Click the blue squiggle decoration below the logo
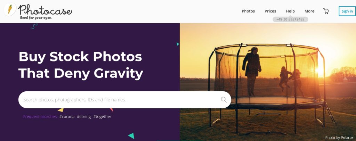Image resolution: width=356 pixels, height=141 pixels. coord(34,26)
